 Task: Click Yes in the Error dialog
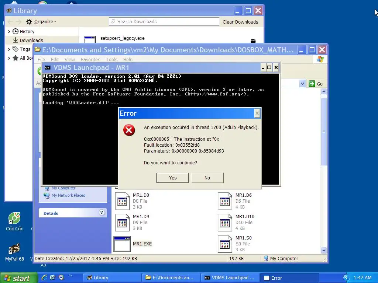pos(173,178)
